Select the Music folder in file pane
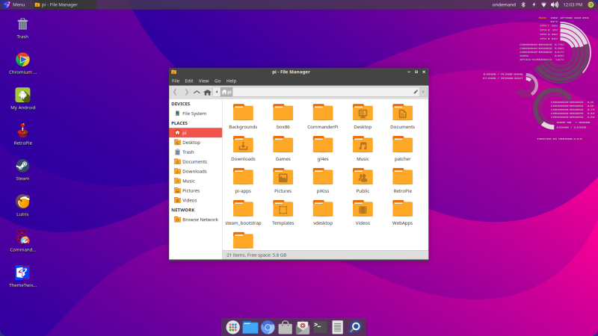Screen dimensions: 598x336 [363, 144]
